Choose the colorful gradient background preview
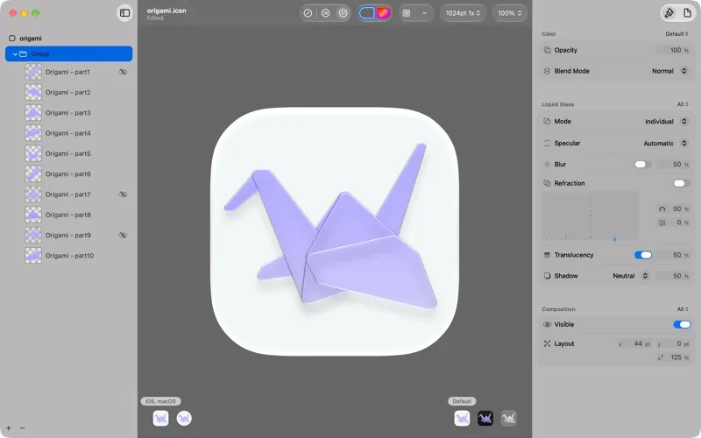The width and height of the screenshot is (701, 438). point(383,13)
